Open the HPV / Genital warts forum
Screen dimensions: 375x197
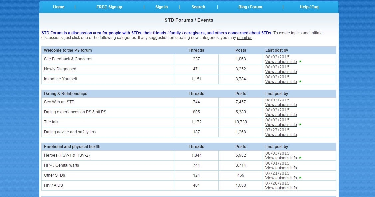pos(61,165)
